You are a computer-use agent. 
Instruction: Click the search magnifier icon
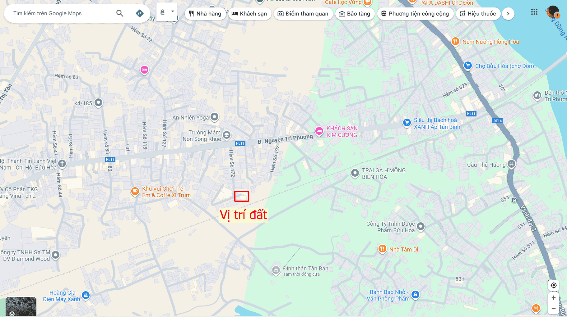[x=120, y=13]
